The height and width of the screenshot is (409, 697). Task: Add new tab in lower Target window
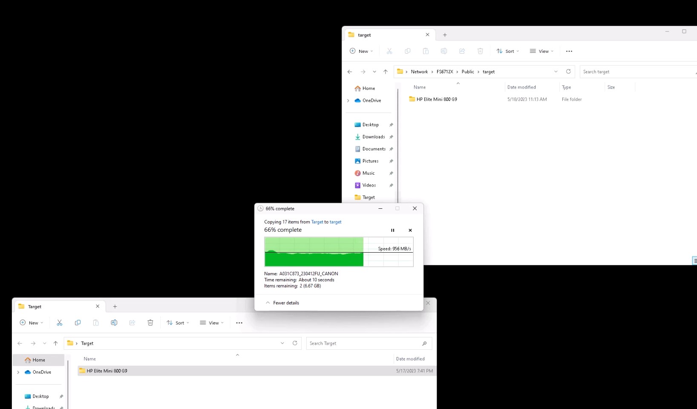(115, 306)
